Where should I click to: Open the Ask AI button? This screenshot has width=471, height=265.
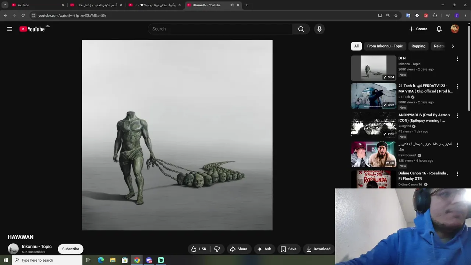pyautogui.click(x=264, y=249)
